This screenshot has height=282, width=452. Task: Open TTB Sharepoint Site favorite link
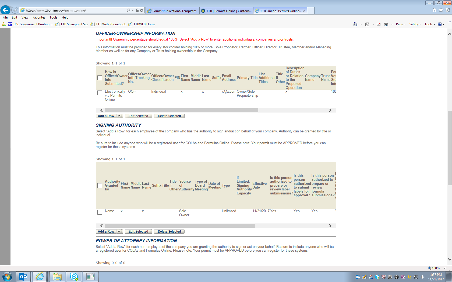[x=72, y=24]
